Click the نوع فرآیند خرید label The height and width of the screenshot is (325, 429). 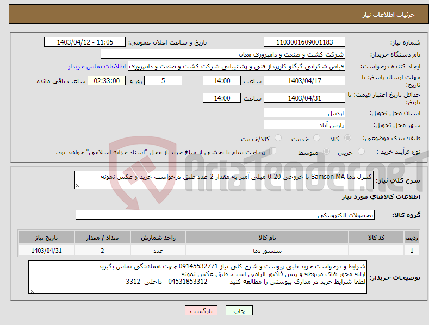tap(398, 152)
